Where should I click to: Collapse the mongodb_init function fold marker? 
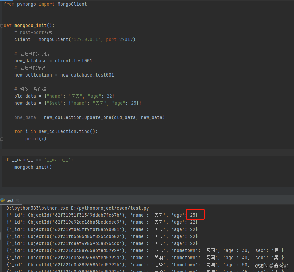(x=2, y=25)
